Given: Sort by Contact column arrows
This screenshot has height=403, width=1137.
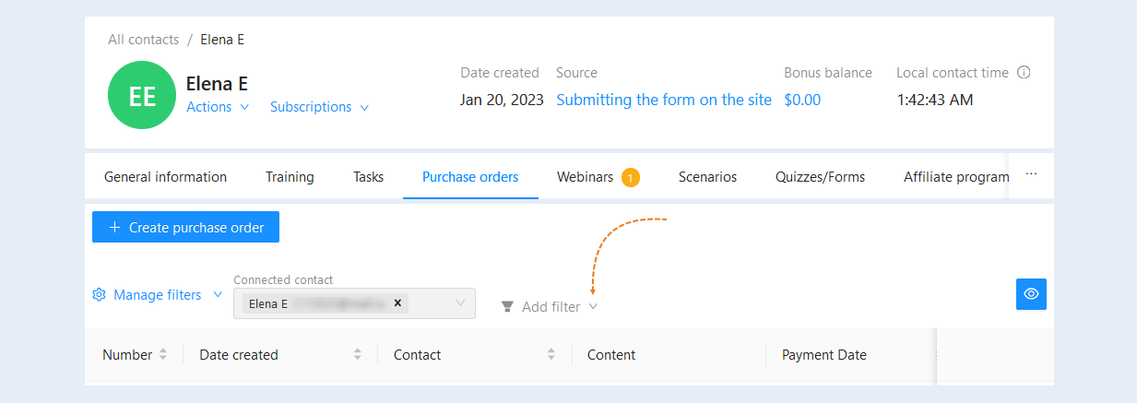Looking at the screenshot, I should 551,354.
